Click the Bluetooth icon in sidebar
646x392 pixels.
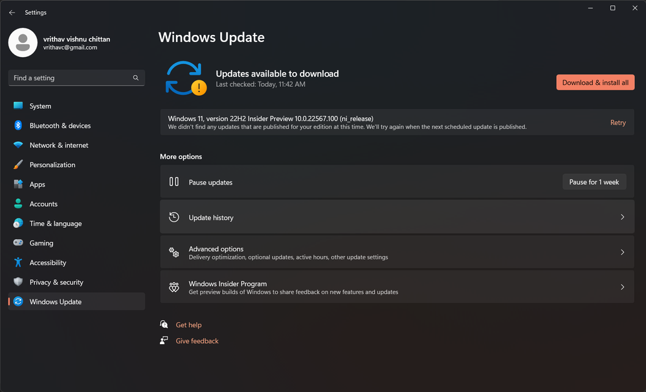[18, 125]
